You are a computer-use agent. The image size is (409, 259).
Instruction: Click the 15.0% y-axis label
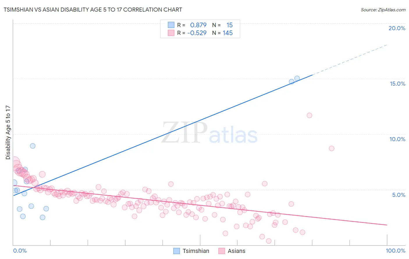coord(397,84)
